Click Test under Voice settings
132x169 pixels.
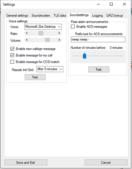click(x=35, y=77)
